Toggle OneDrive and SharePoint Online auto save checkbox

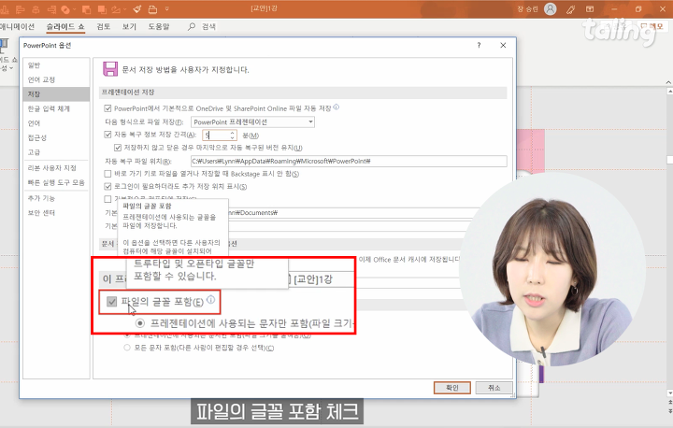107,108
